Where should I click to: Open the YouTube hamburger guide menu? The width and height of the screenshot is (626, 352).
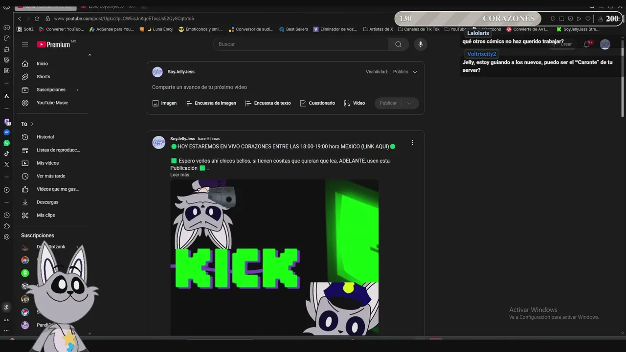pyautogui.click(x=25, y=44)
